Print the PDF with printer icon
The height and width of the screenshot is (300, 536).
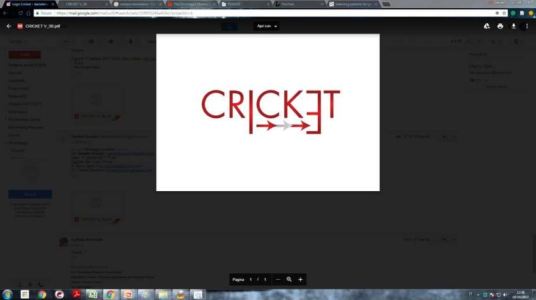click(x=500, y=26)
